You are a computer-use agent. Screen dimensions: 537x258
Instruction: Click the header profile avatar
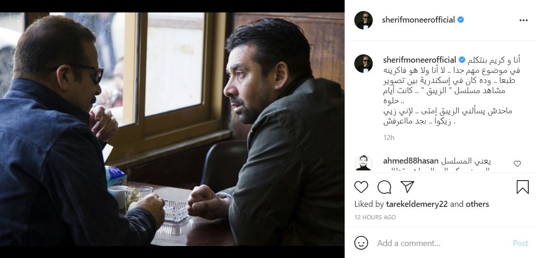click(364, 20)
